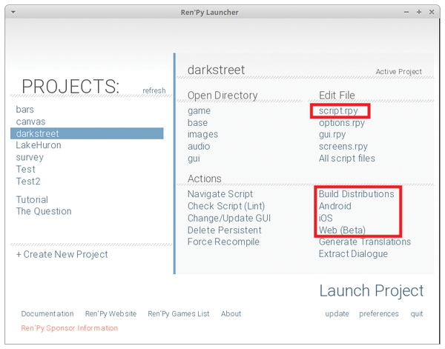
Task: Select the Tutorial project
Action: [32, 199]
